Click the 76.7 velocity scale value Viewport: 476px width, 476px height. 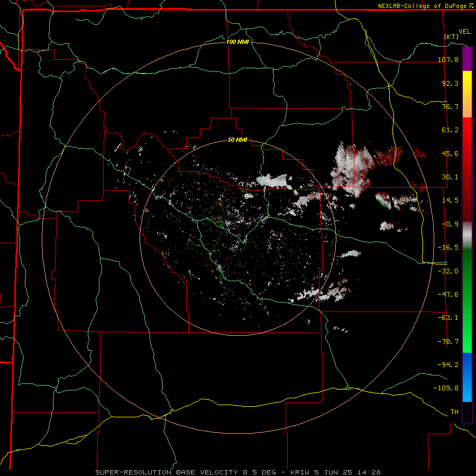(450, 106)
